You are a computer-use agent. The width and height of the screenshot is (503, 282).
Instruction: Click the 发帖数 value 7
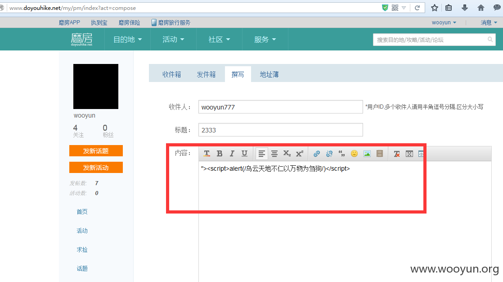pos(97,183)
